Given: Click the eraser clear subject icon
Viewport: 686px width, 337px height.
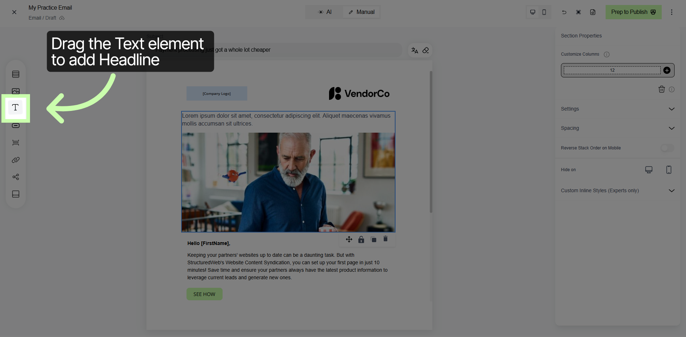Looking at the screenshot, I should tap(426, 50).
